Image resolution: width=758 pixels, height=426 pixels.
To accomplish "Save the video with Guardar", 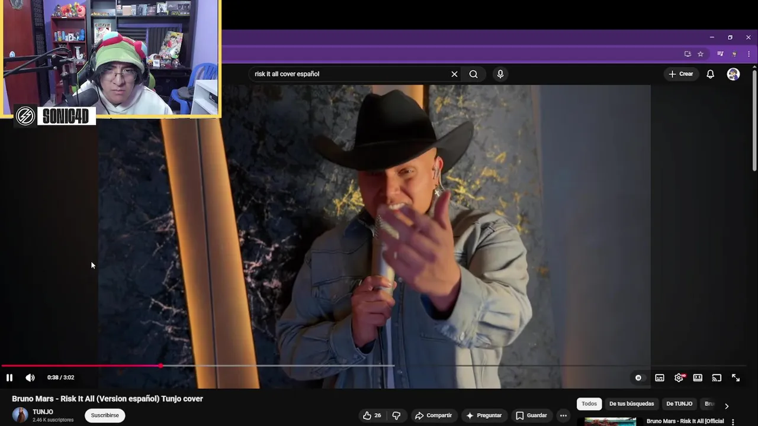I will (x=532, y=415).
